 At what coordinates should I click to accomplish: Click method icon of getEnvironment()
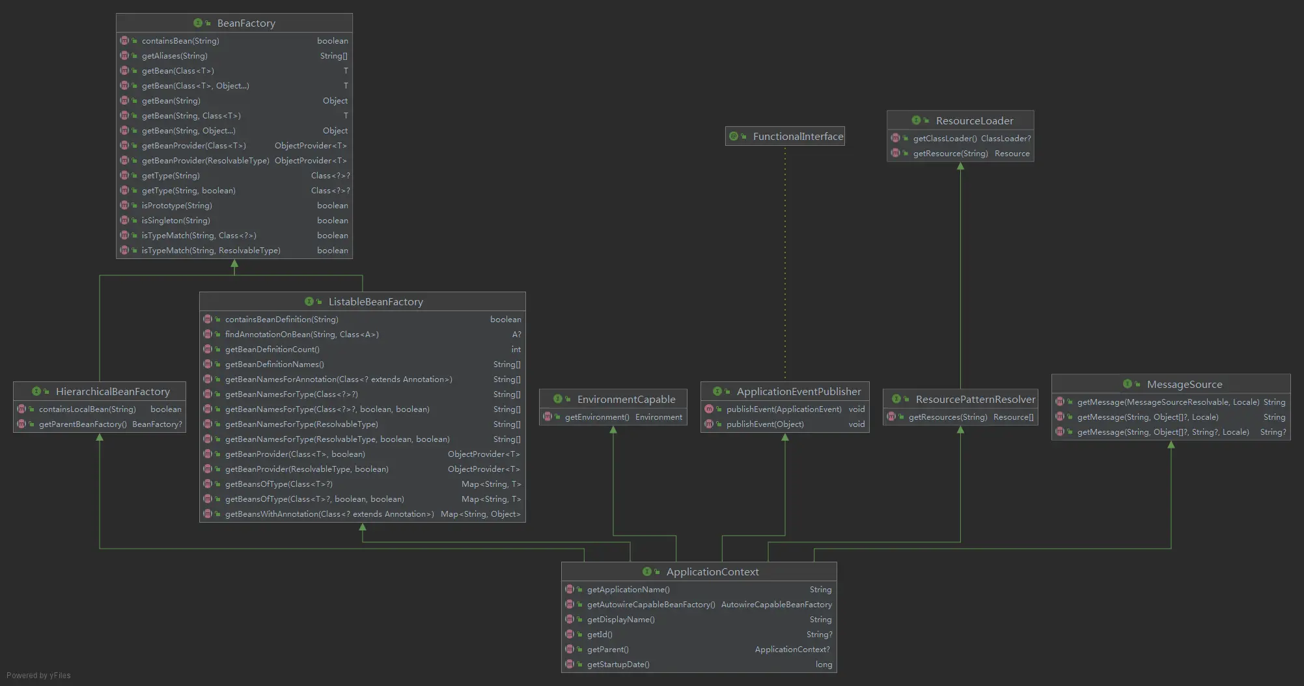click(x=548, y=417)
